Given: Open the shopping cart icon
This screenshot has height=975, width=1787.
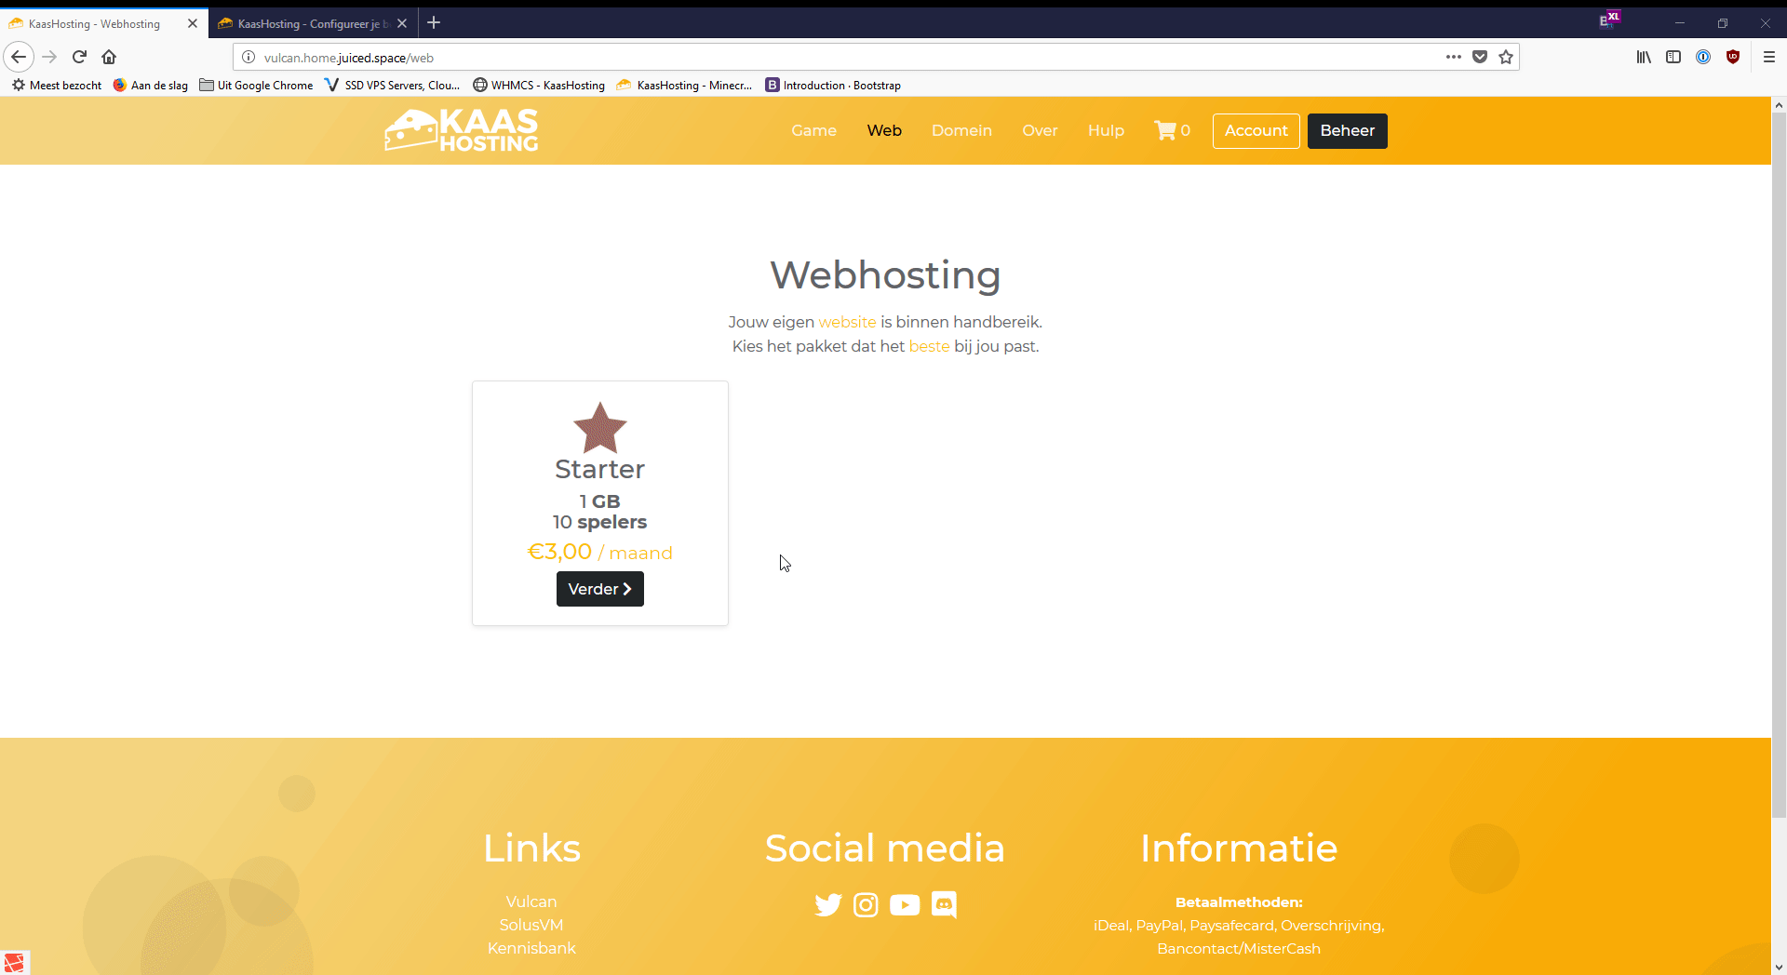Looking at the screenshot, I should point(1165,130).
